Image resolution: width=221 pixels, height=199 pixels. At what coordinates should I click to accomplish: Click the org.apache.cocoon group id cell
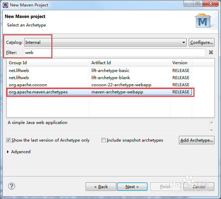pyautogui.click(x=28, y=85)
